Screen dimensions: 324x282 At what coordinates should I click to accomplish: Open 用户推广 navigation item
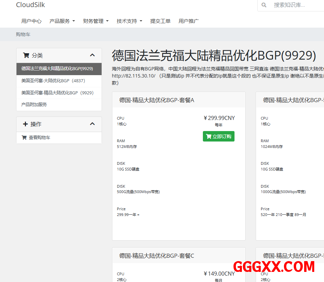point(188,21)
